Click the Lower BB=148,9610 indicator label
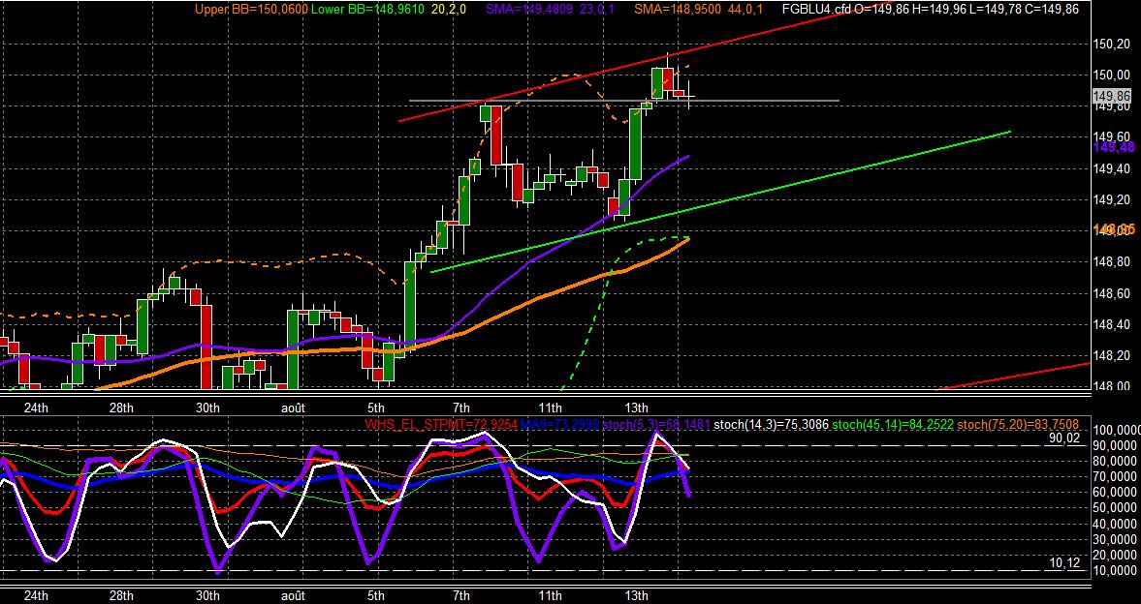 [x=369, y=9]
